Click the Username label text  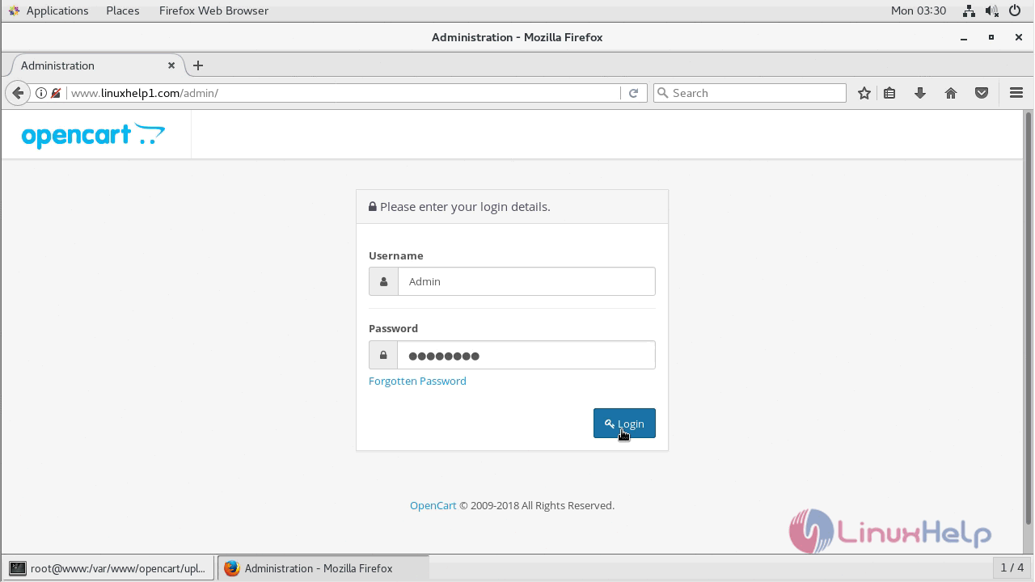pos(396,255)
